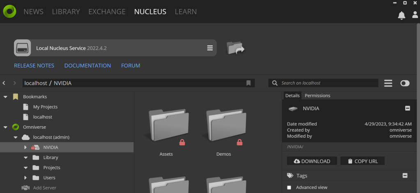Open the list view options menu icon

[388, 83]
